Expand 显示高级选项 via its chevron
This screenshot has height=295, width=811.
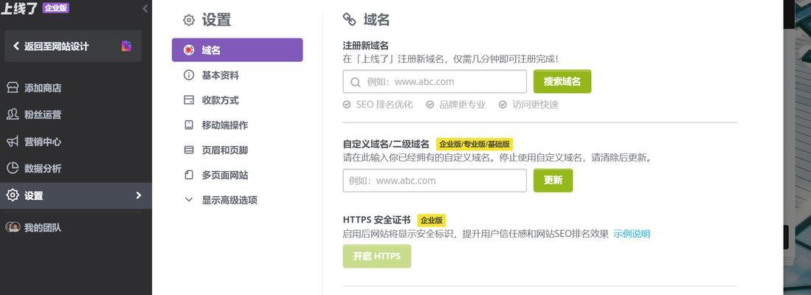click(x=189, y=199)
